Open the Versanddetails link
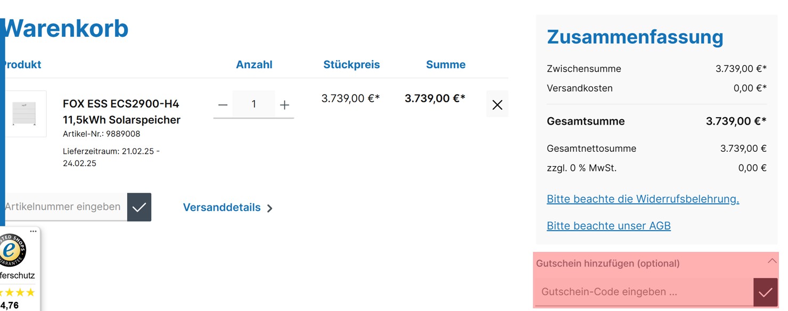Image resolution: width=788 pixels, height=311 pixels. pos(221,208)
